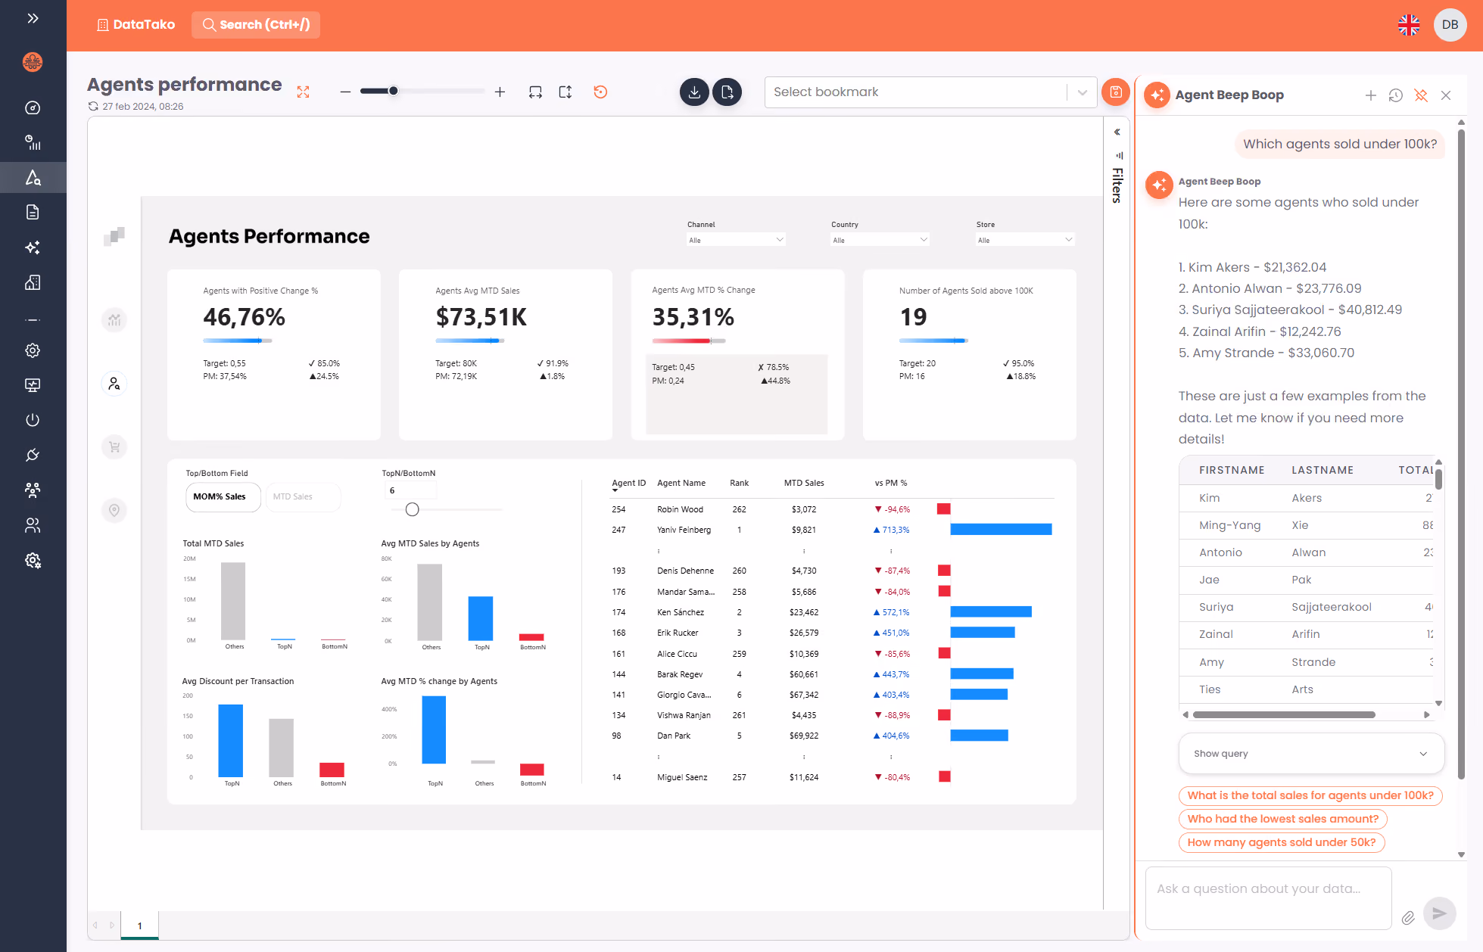Zoom in with the plus button
This screenshot has height=952, width=1483.
500,92
